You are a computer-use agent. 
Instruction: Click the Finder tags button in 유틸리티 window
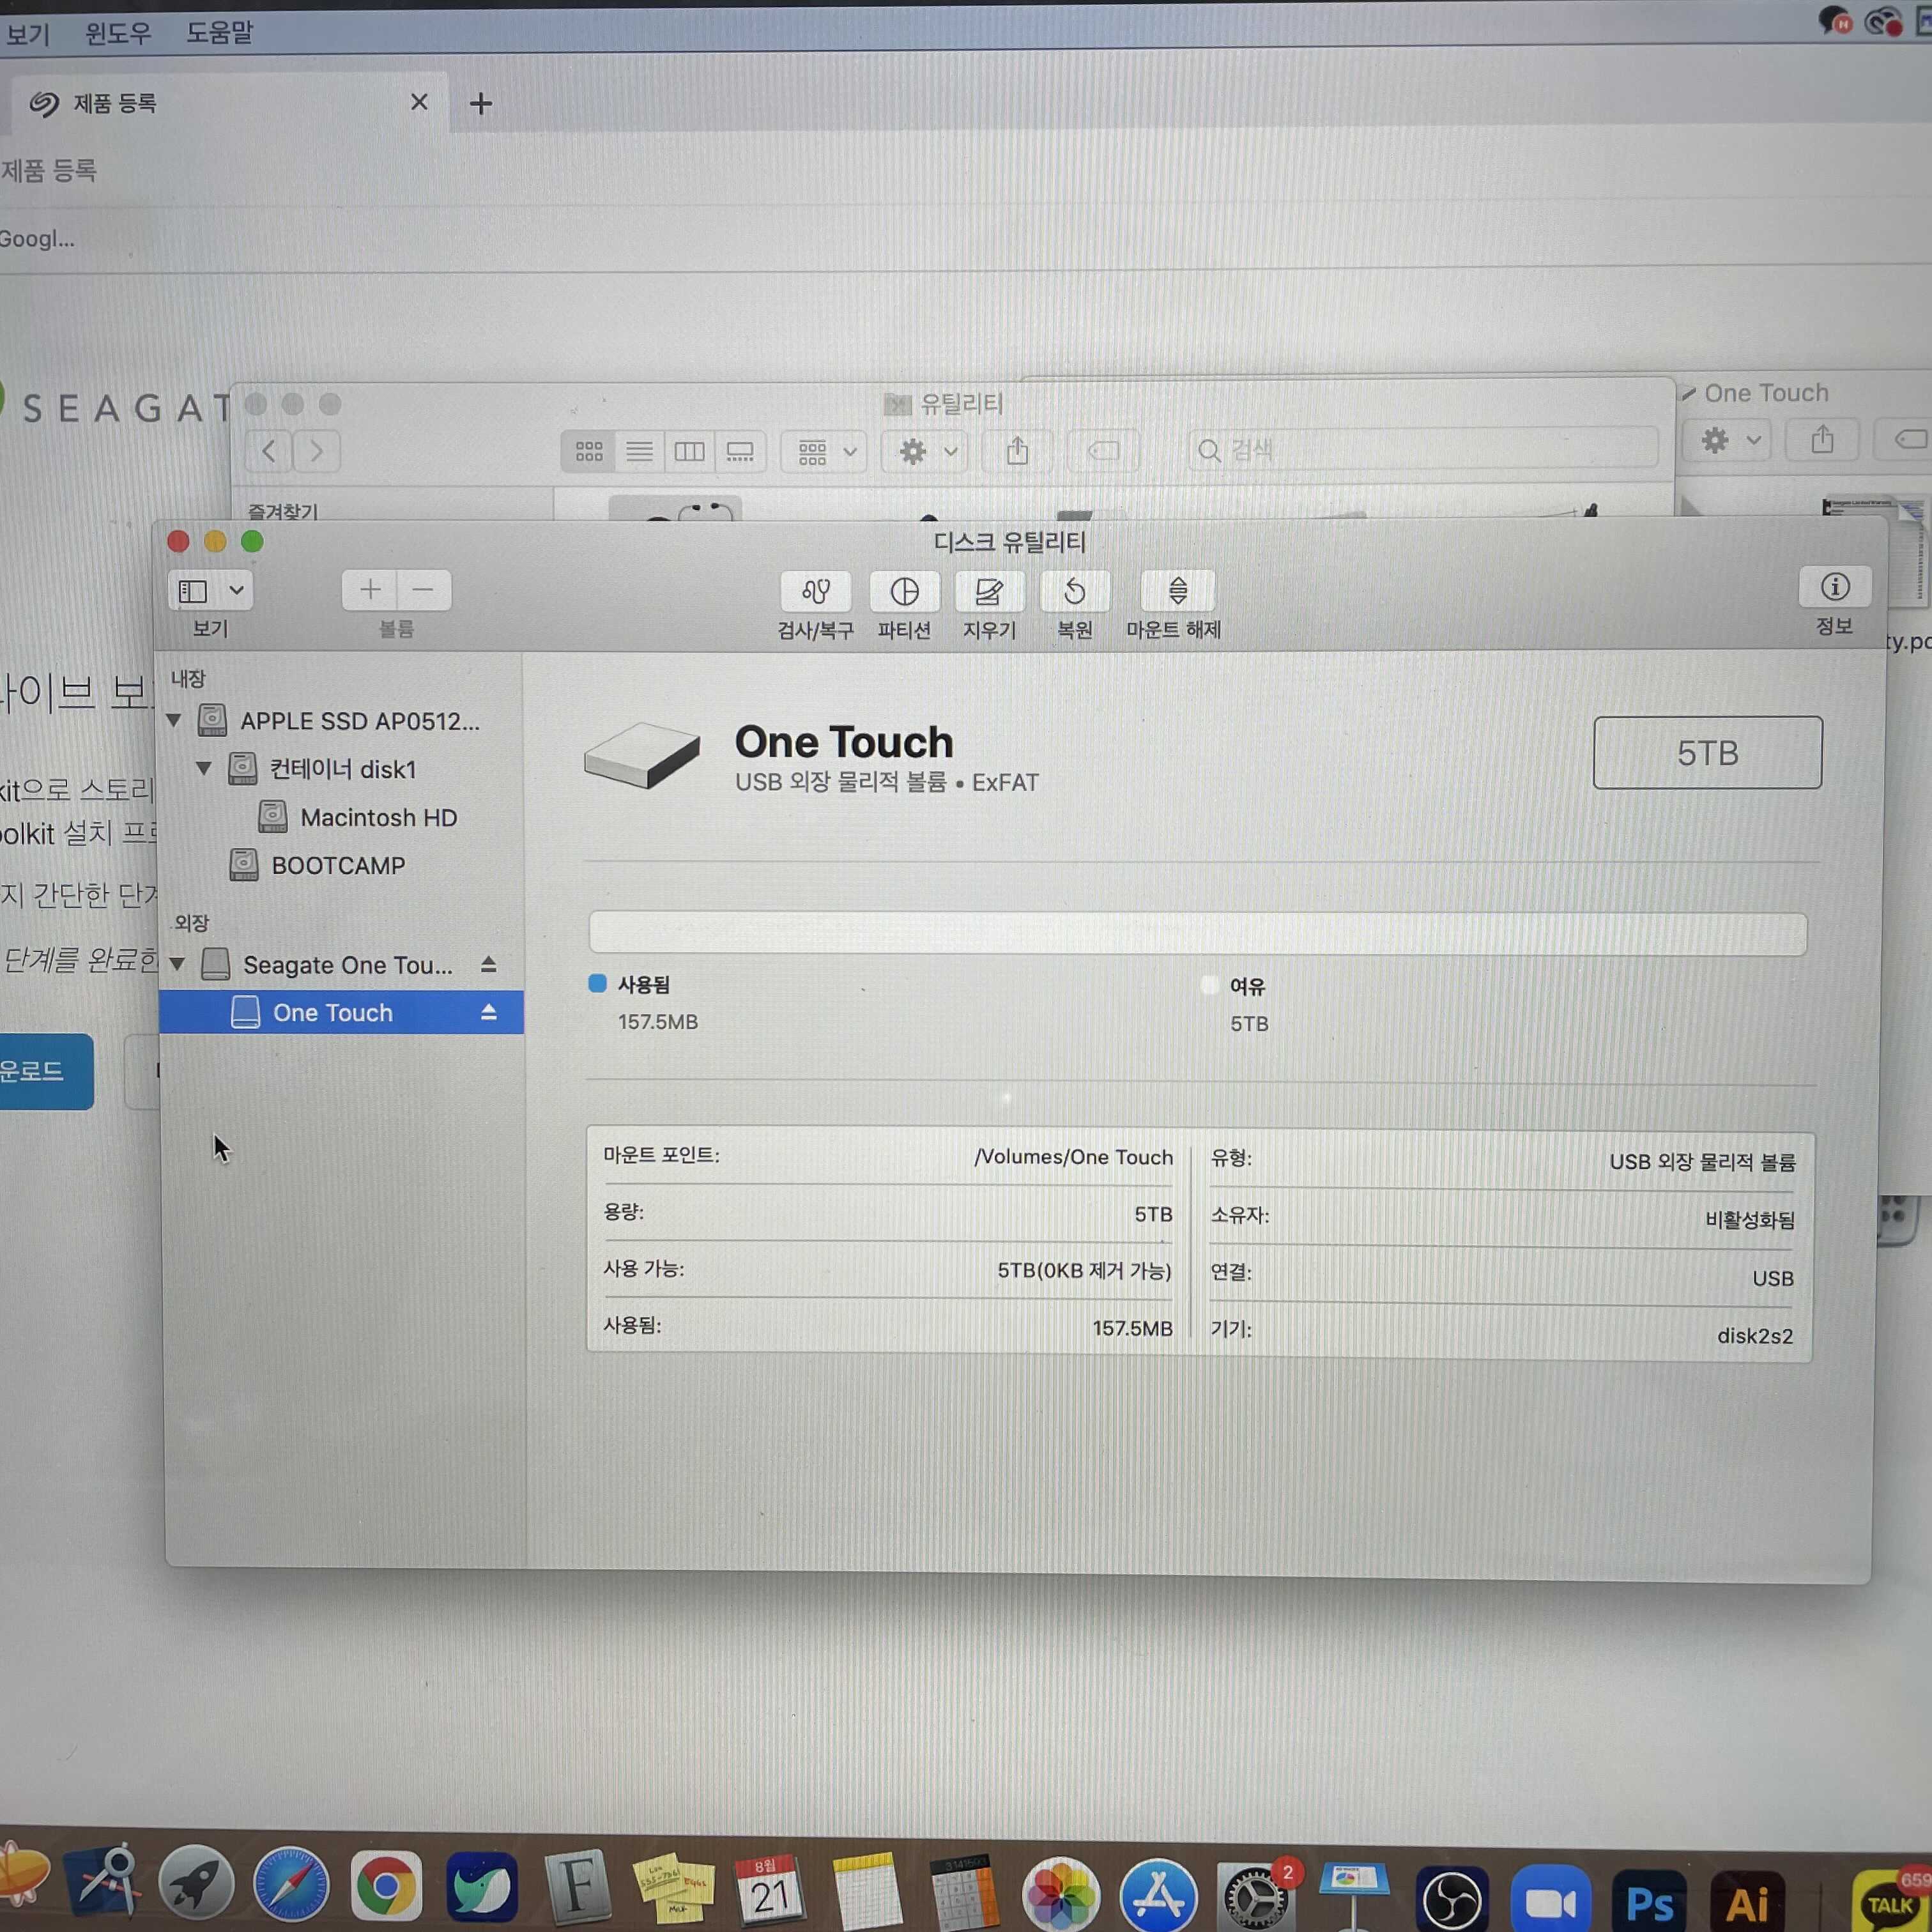pyautogui.click(x=1104, y=452)
